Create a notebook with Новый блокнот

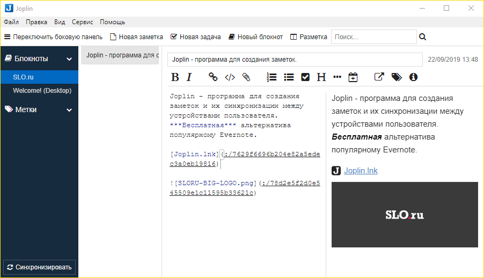pos(255,37)
